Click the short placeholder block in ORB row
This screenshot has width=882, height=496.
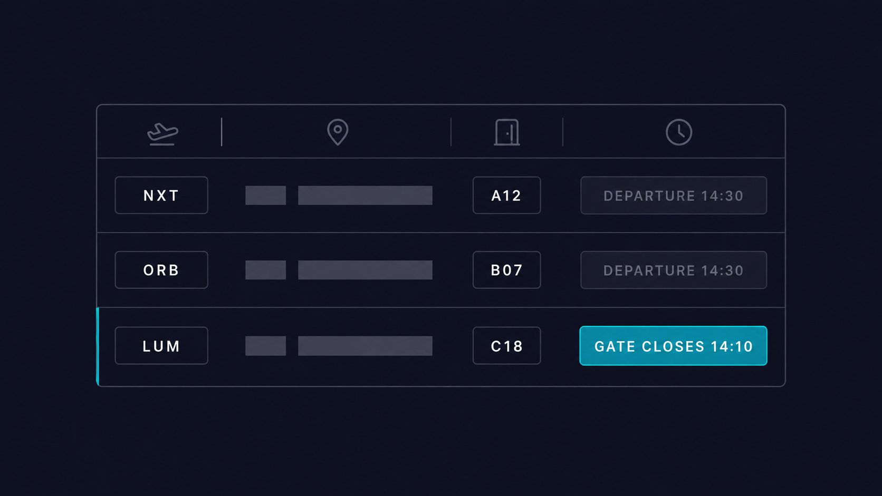[265, 270]
